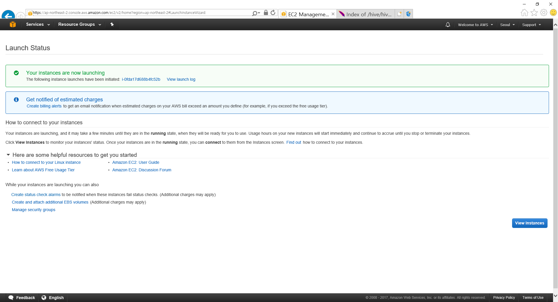Open the address bar search dropdown arrow

pyautogui.click(x=259, y=13)
